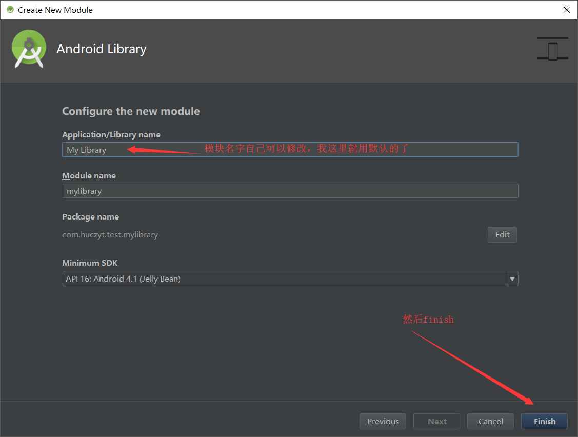578x437 pixels.
Task: Click the phone form-factor icon in header
Action: 552,49
